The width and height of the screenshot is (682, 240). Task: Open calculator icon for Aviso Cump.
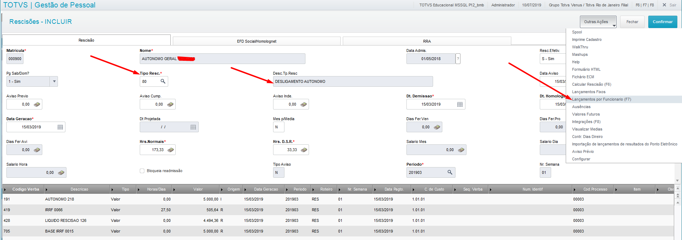(x=170, y=104)
